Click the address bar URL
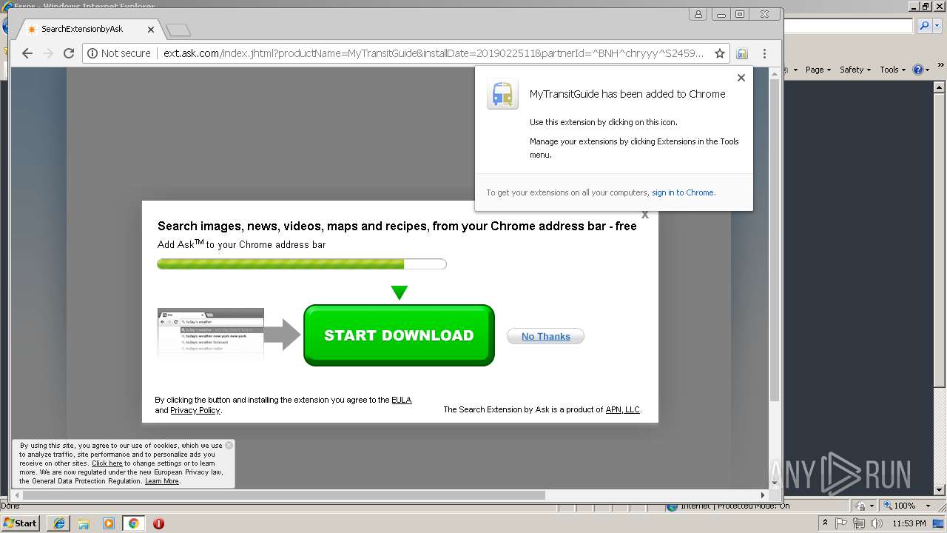 pyautogui.click(x=433, y=53)
